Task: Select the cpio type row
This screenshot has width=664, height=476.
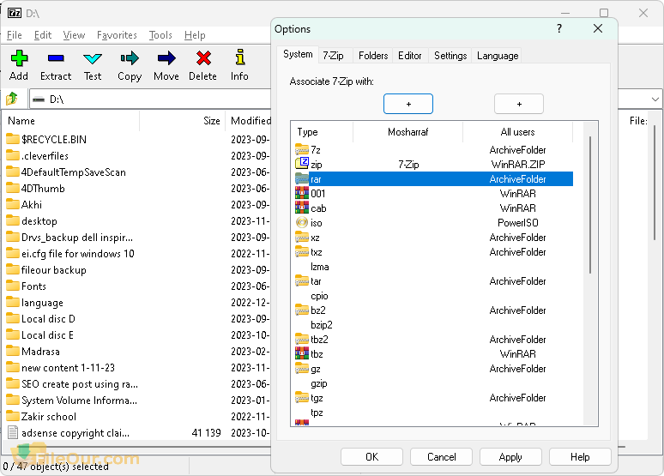Action: (432, 296)
